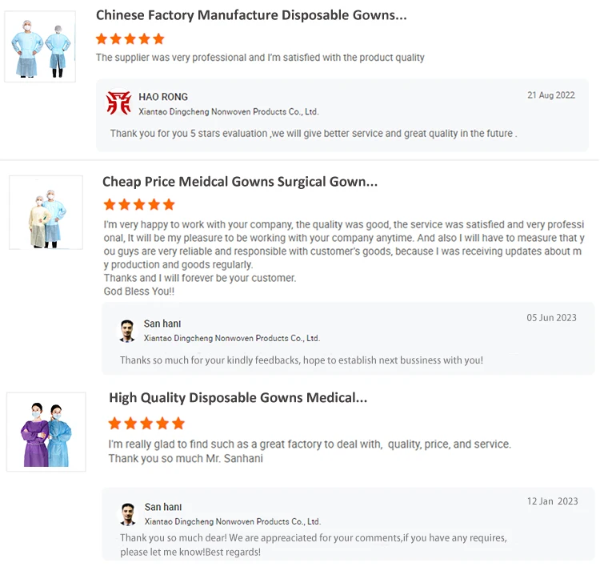Click the five-star rating of the High Quality Gowns review
600x571 pixels.
pos(146,423)
